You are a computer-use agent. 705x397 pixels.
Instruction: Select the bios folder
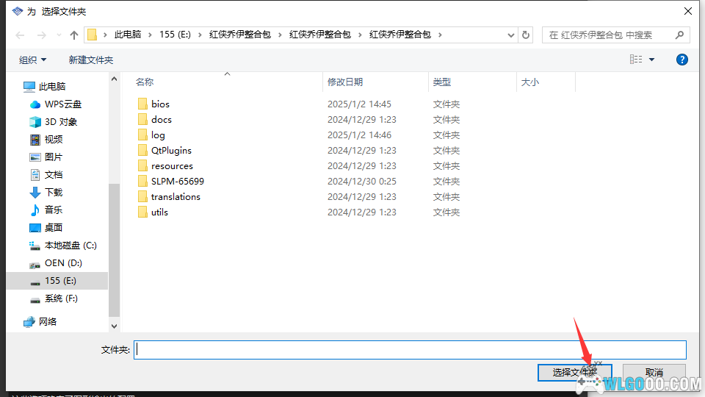(160, 104)
